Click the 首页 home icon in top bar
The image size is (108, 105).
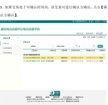(x=89, y=21)
